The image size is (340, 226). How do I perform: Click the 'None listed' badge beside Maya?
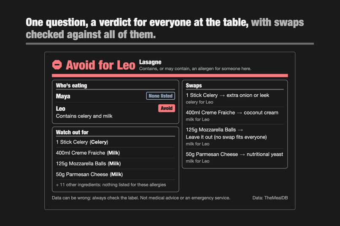[x=160, y=96]
